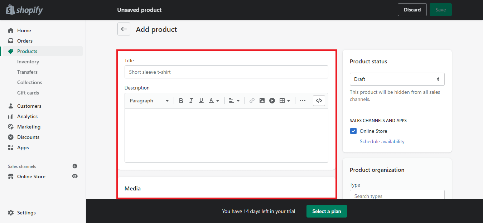483x223 pixels.
Task: Save the unsaved product
Action: (x=440, y=10)
